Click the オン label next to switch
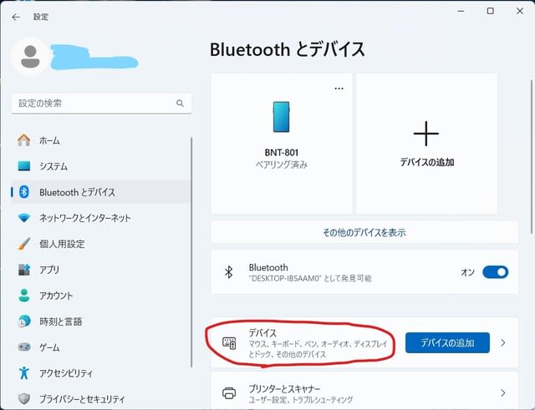This screenshot has height=410, width=535. click(467, 272)
